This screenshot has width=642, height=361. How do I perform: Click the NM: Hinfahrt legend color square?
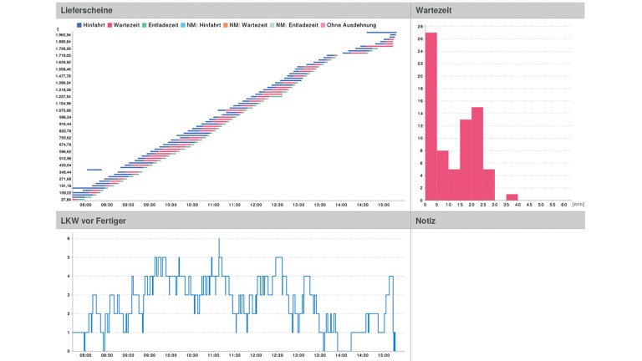pos(184,25)
